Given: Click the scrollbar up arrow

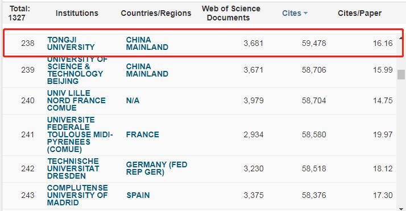Looking at the screenshot, I should pyautogui.click(x=401, y=38).
